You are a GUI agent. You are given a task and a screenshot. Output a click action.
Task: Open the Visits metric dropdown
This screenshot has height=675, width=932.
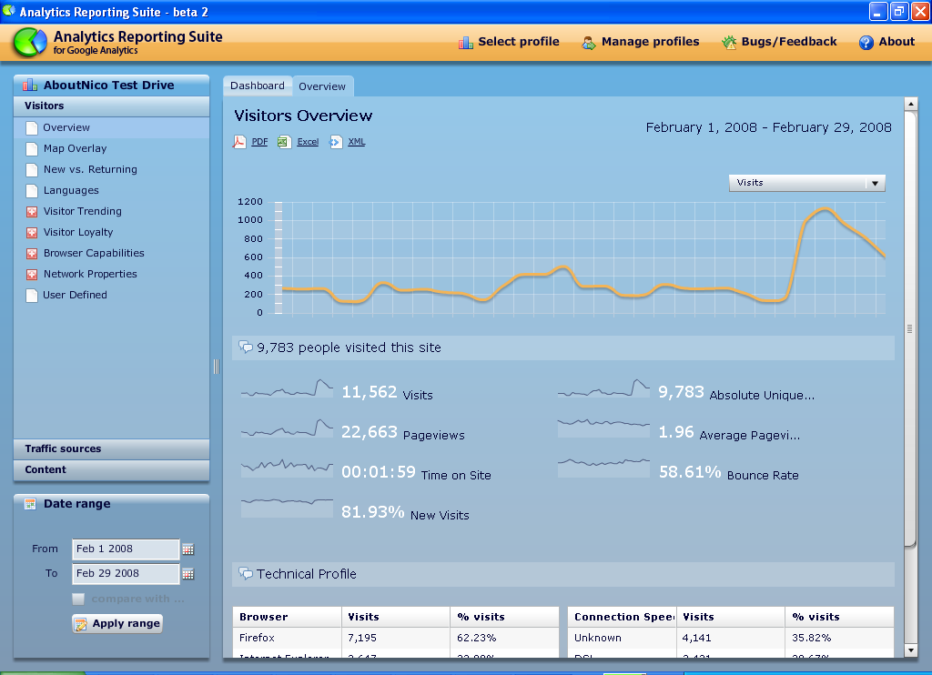pyautogui.click(x=806, y=183)
